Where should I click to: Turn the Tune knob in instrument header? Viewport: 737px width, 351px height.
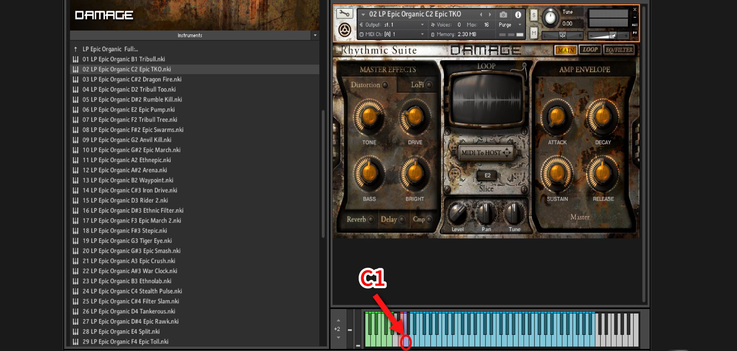pyautogui.click(x=550, y=18)
